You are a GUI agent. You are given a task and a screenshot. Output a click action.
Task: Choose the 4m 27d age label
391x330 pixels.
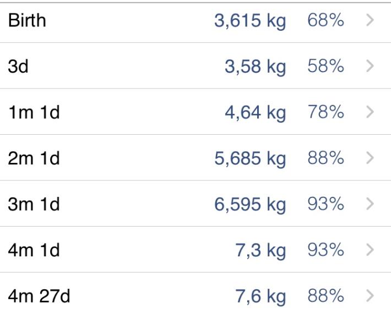click(x=39, y=296)
